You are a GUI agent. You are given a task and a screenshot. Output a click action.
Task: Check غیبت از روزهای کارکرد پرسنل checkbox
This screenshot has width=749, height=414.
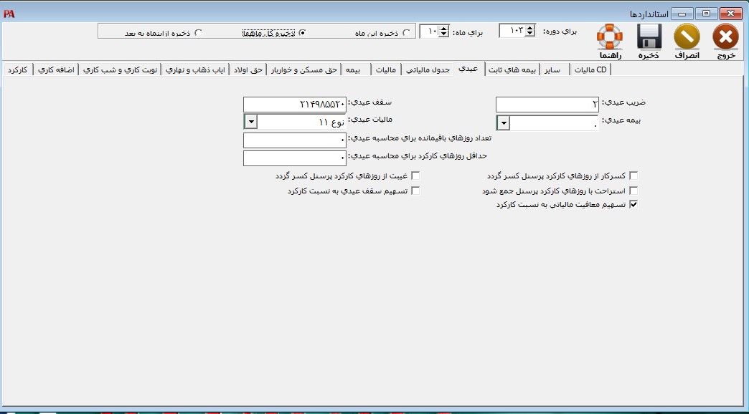point(415,175)
